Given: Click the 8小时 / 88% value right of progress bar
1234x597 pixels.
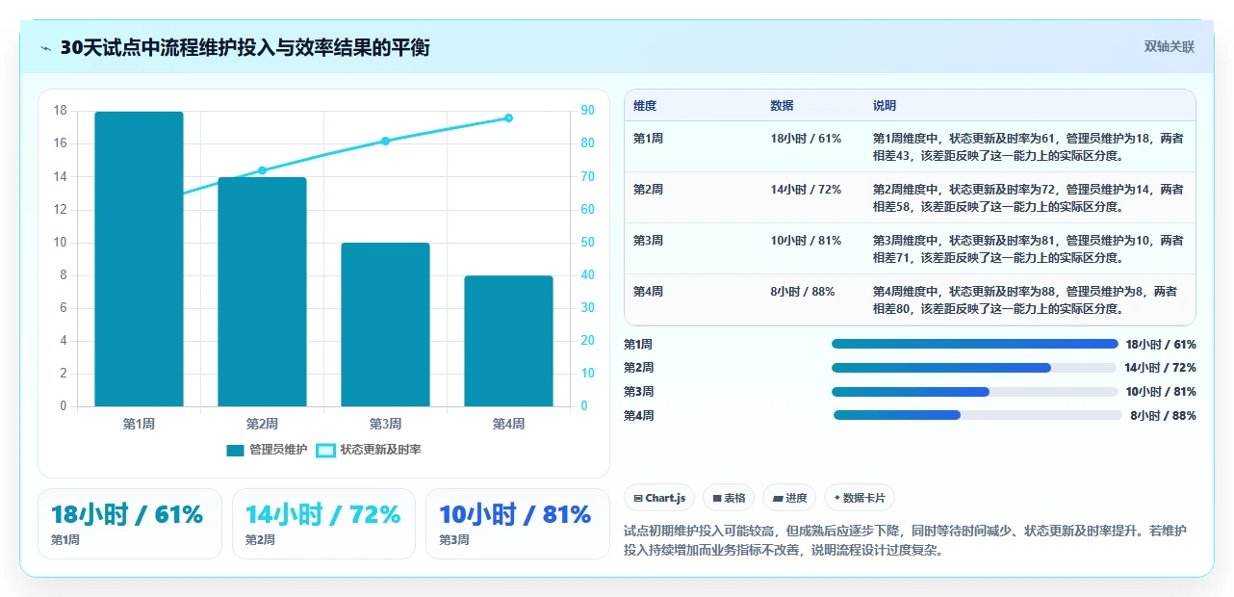Looking at the screenshot, I should click(1164, 416).
